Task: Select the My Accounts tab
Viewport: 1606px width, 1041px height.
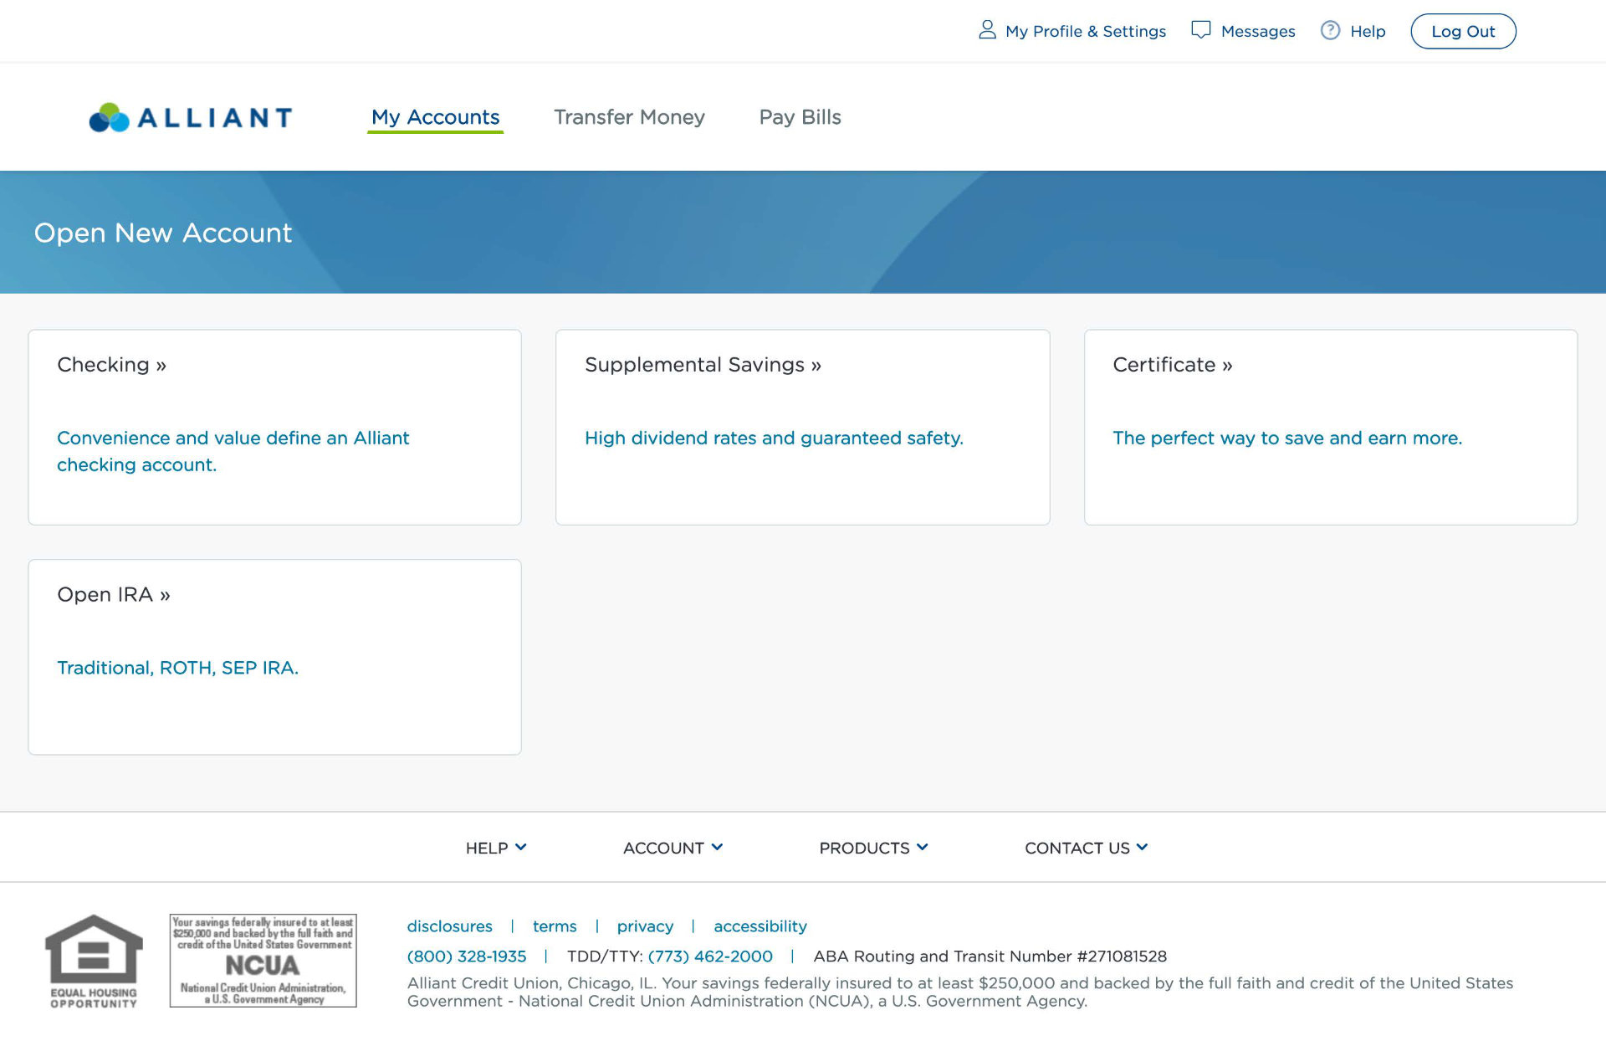Action: pos(435,117)
